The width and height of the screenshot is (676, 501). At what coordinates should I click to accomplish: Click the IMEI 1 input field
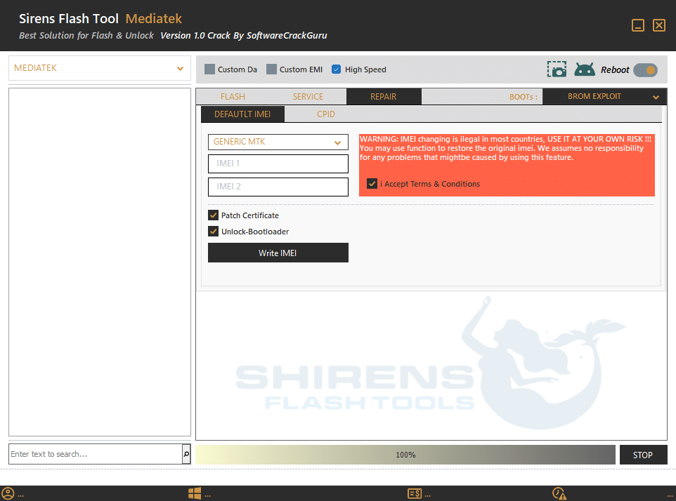[278, 164]
